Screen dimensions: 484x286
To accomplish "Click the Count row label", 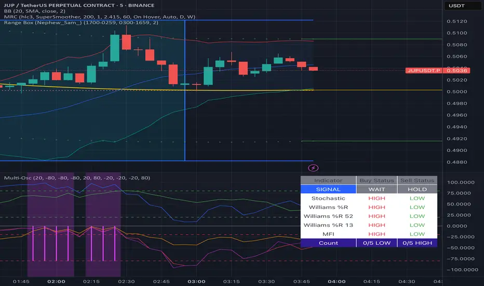I will 328,243.
